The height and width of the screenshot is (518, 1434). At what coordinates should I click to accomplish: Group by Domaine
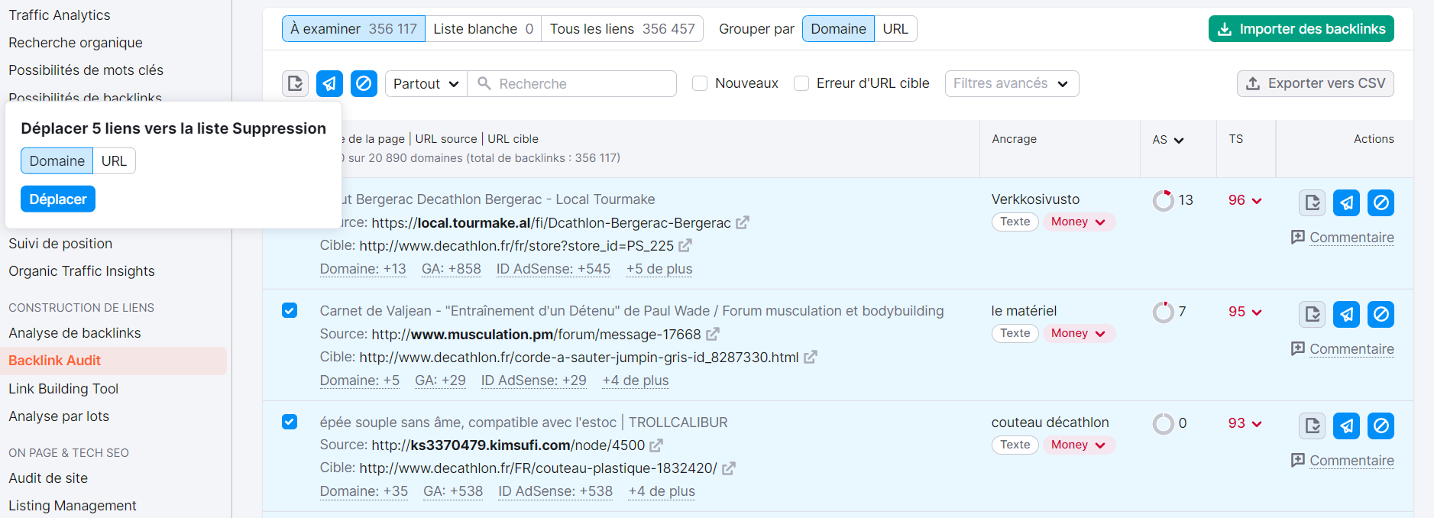[838, 29]
